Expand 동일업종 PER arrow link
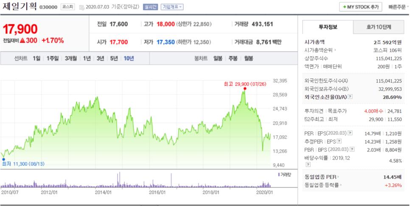The height and width of the screenshot is (206, 410). point(338,177)
